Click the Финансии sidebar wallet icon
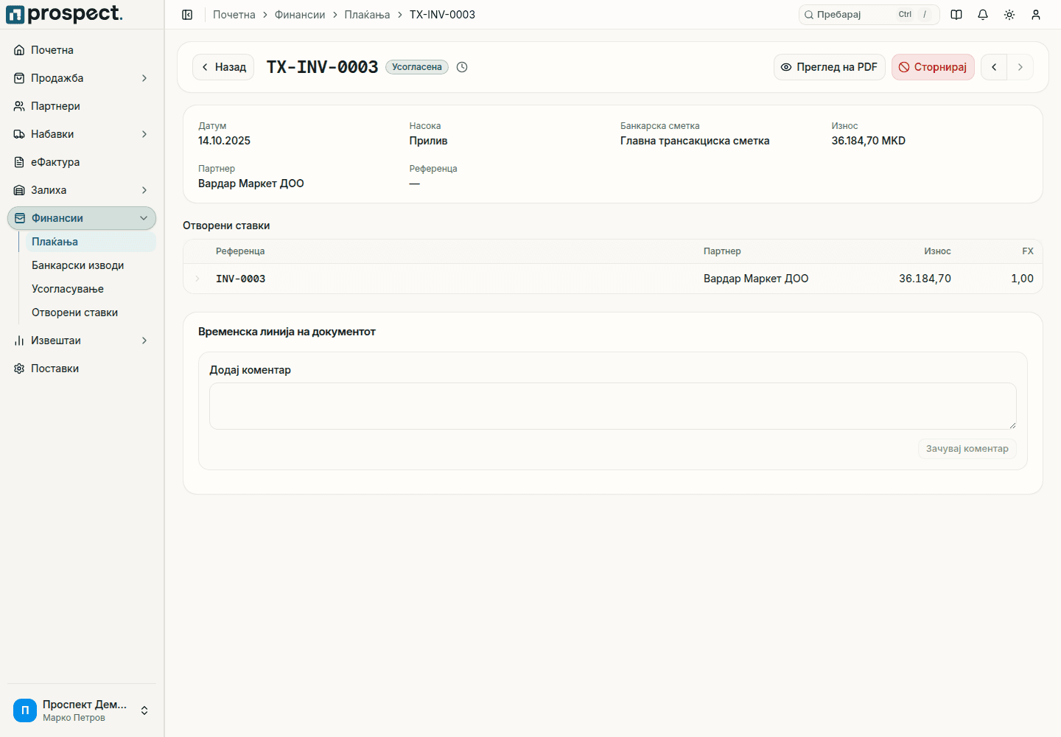This screenshot has width=1061, height=737. pos(20,218)
